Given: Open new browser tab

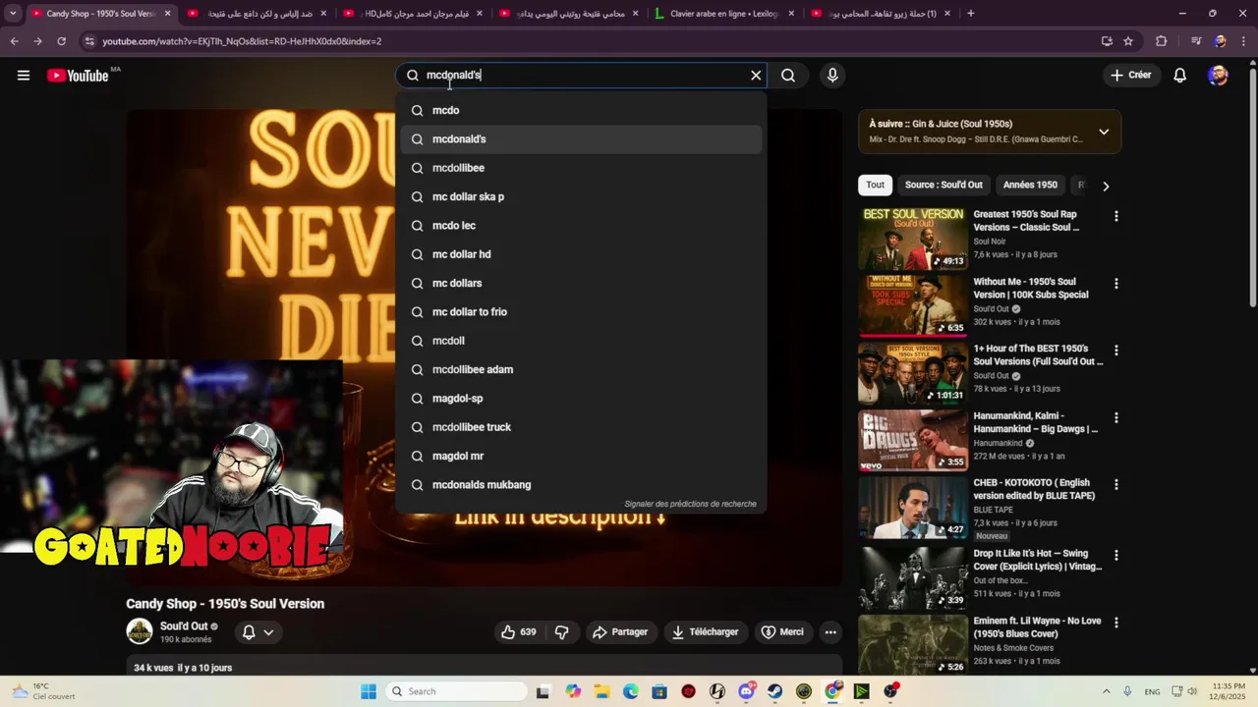Looking at the screenshot, I should tap(971, 14).
